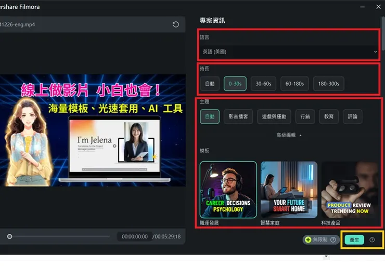Click the 無限制 label text
This screenshot has height=266, width=385.
[320, 240]
